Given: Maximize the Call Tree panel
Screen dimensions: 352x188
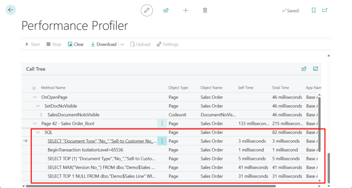Looking at the screenshot, I should coord(316,69).
